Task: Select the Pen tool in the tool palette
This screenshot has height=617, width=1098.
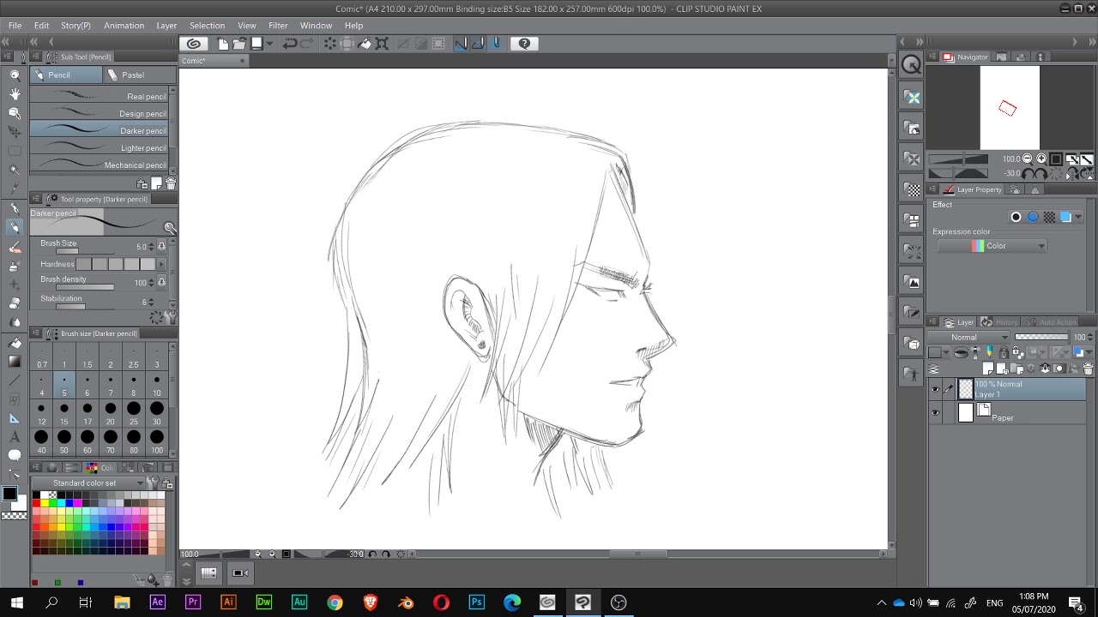Action: [15, 208]
